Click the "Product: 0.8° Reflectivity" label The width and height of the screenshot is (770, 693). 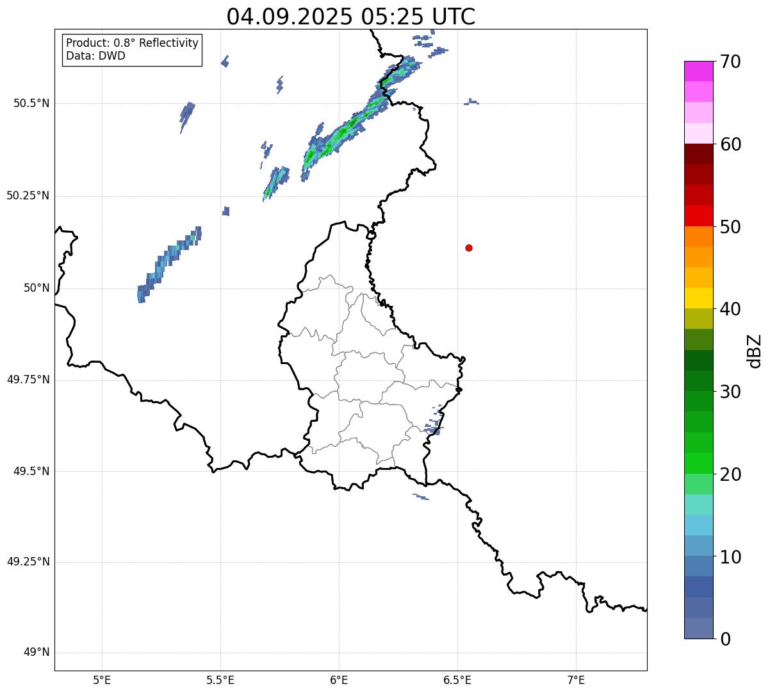[x=133, y=43]
